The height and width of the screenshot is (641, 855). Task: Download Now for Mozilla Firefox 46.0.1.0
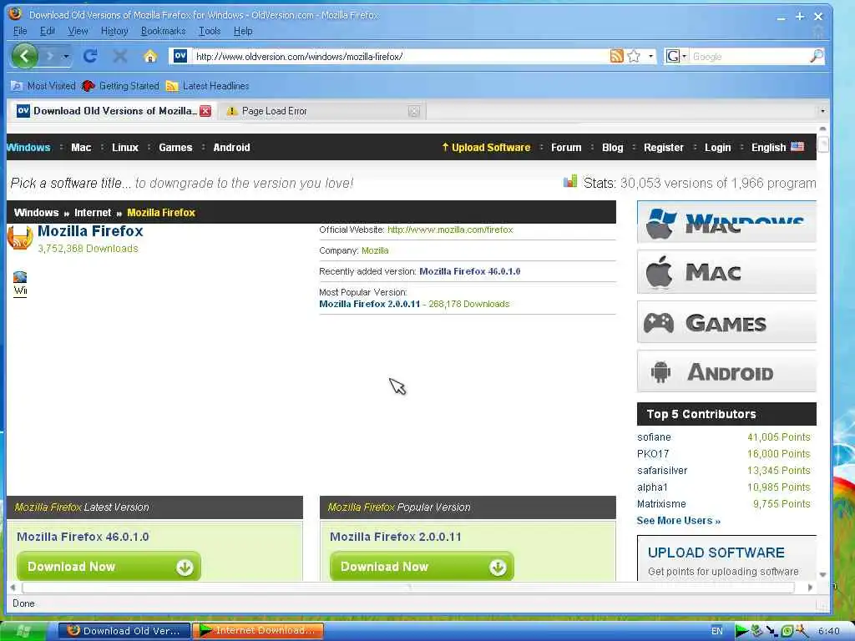pyautogui.click(x=109, y=567)
